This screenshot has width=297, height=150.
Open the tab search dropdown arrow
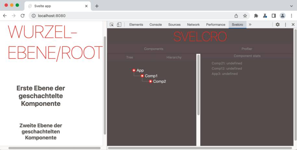[x=291, y=6]
